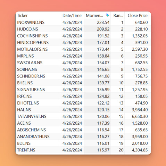
Task: Click close price 640.60
Action: coord(141,22)
